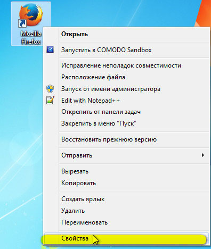Click the Notepad++ icon in the context menu
The width and height of the screenshot is (211, 249).
coord(50,100)
